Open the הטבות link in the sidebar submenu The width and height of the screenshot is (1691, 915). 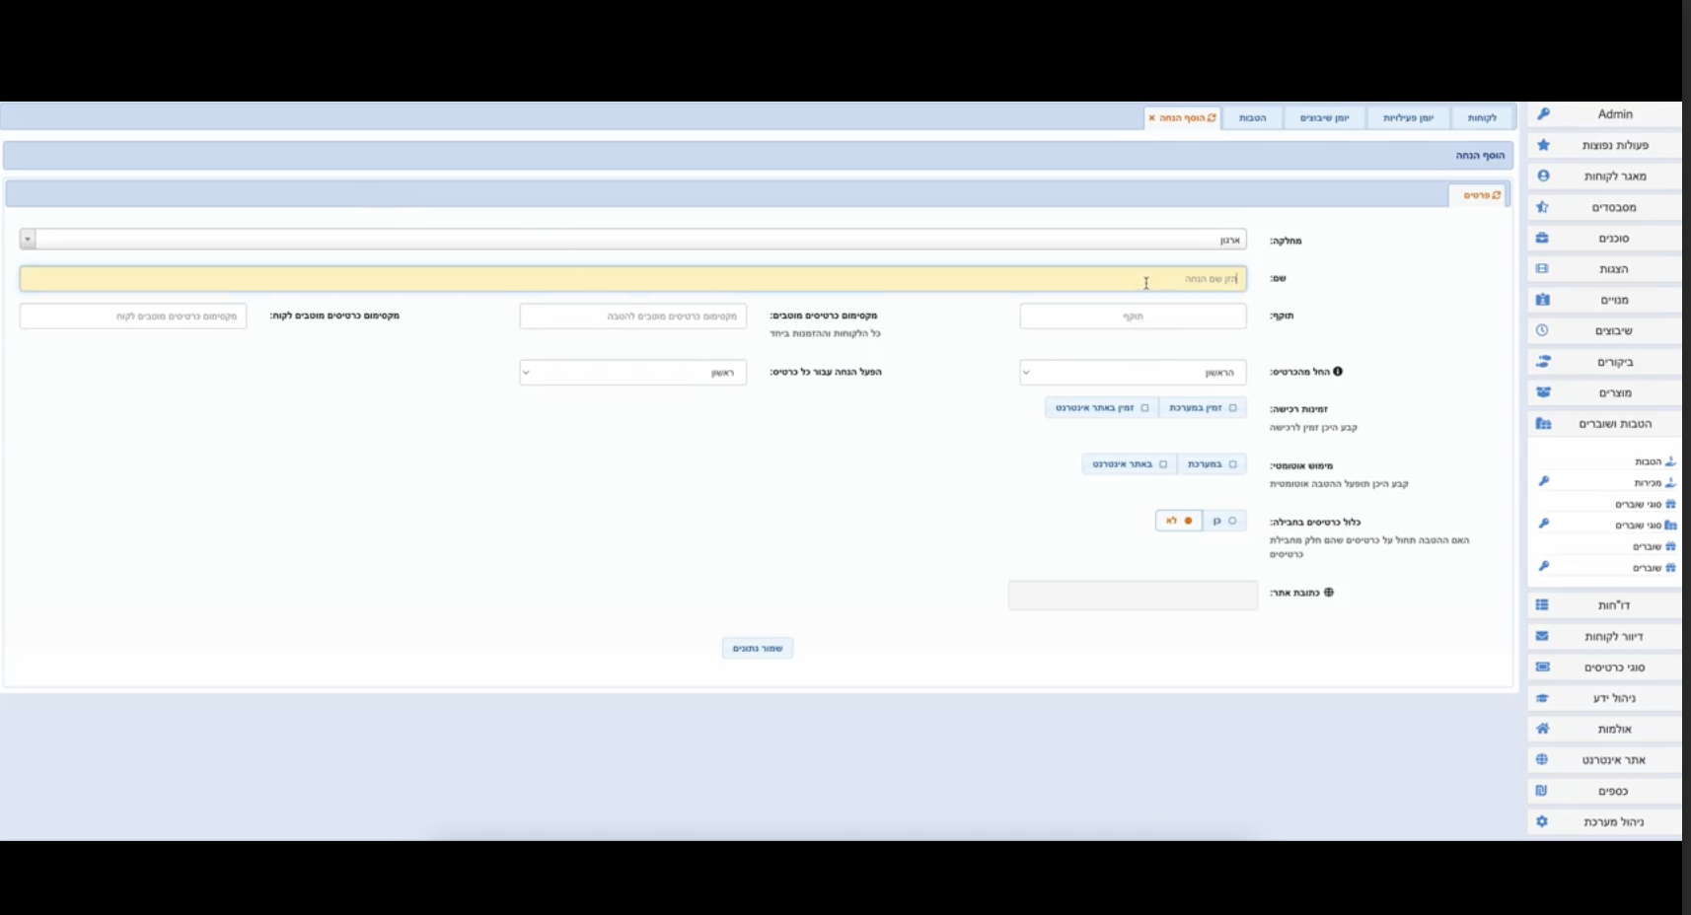[1649, 461]
